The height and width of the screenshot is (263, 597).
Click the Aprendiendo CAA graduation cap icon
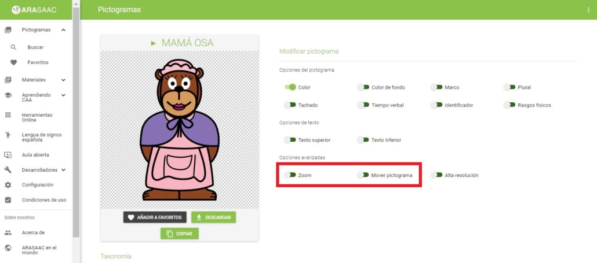(x=8, y=95)
